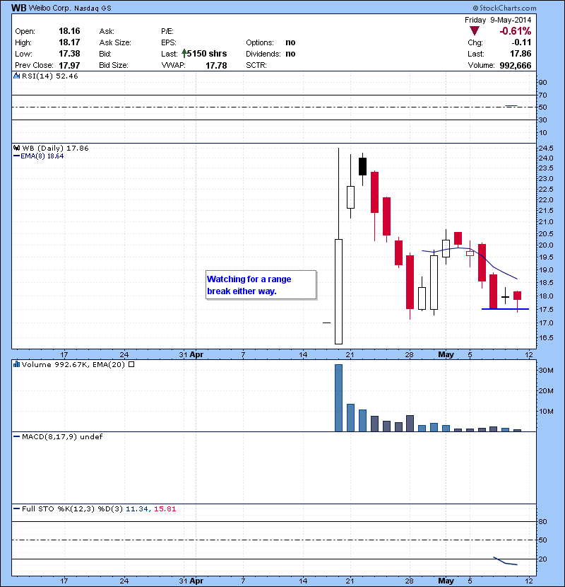The width and height of the screenshot is (565, 587).
Task: Click the RSI(14) 52.46 panel label
Action: [x=49, y=76]
